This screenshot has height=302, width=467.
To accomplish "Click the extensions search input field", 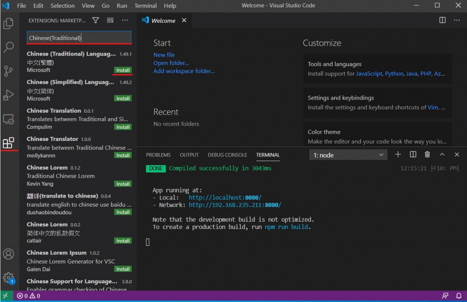I will pos(78,37).
